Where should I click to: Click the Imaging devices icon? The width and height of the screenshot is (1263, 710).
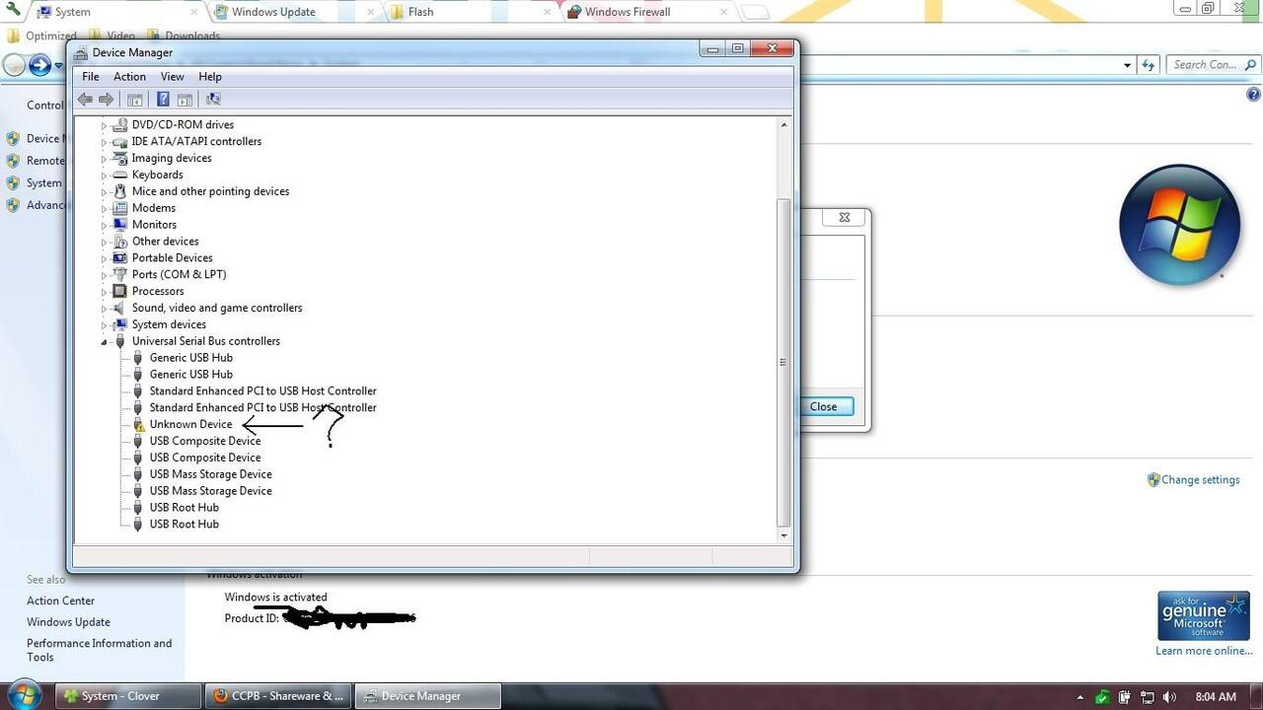(x=120, y=158)
